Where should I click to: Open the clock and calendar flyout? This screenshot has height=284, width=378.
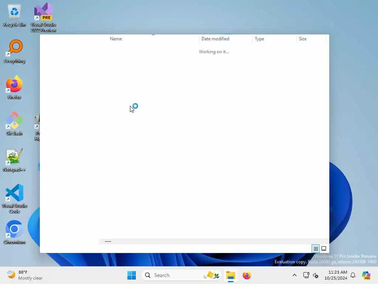(x=336, y=275)
